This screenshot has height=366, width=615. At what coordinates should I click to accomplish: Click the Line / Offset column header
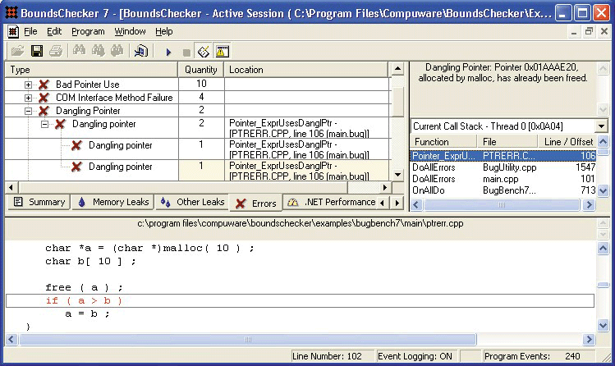[x=567, y=142]
